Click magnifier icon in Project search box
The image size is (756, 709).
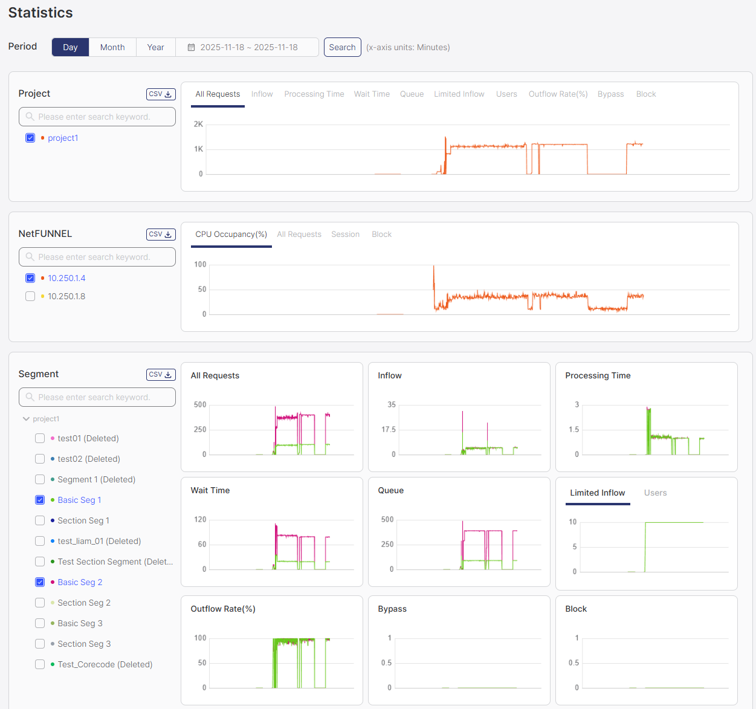30,117
